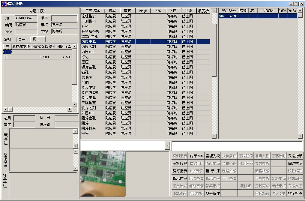Viewport: 305px width, 201px height.
Task: Click the PN input field
Action: pyautogui.click(x=26, y=18)
